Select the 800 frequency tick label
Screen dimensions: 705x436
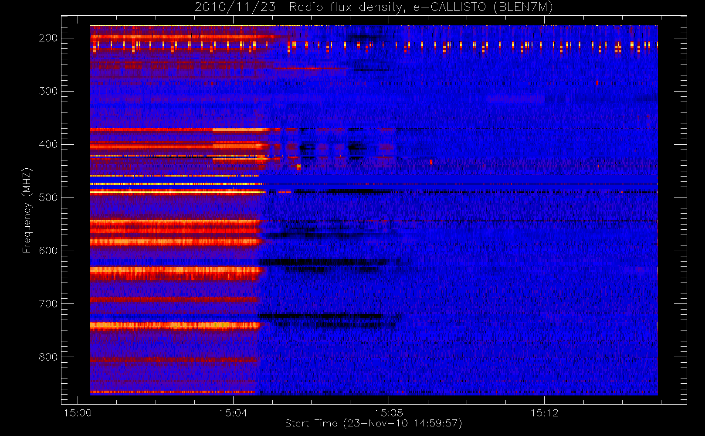point(48,357)
